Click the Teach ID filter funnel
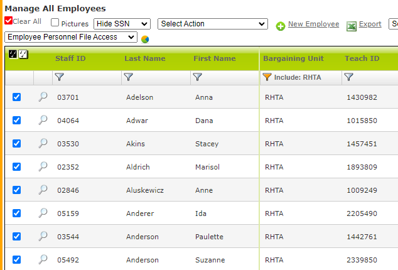Screen dimensions: 398x270 pos(349,77)
